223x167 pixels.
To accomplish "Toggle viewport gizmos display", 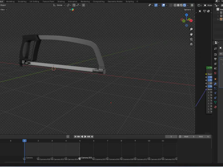I will (156, 5).
